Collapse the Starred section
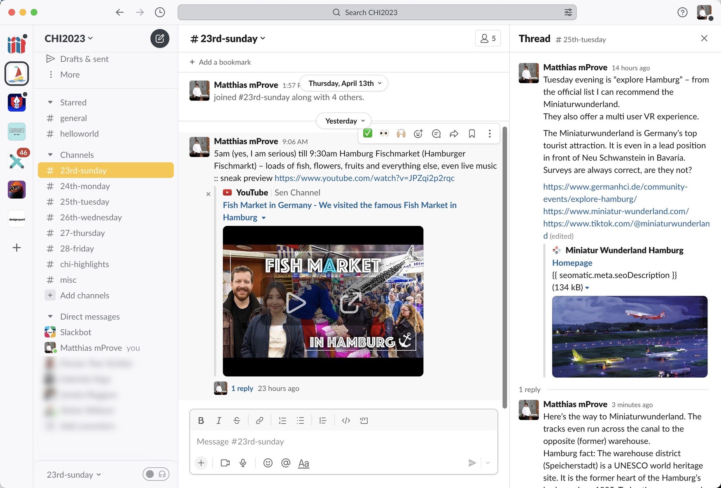This screenshot has height=488, width=721. tap(50, 102)
